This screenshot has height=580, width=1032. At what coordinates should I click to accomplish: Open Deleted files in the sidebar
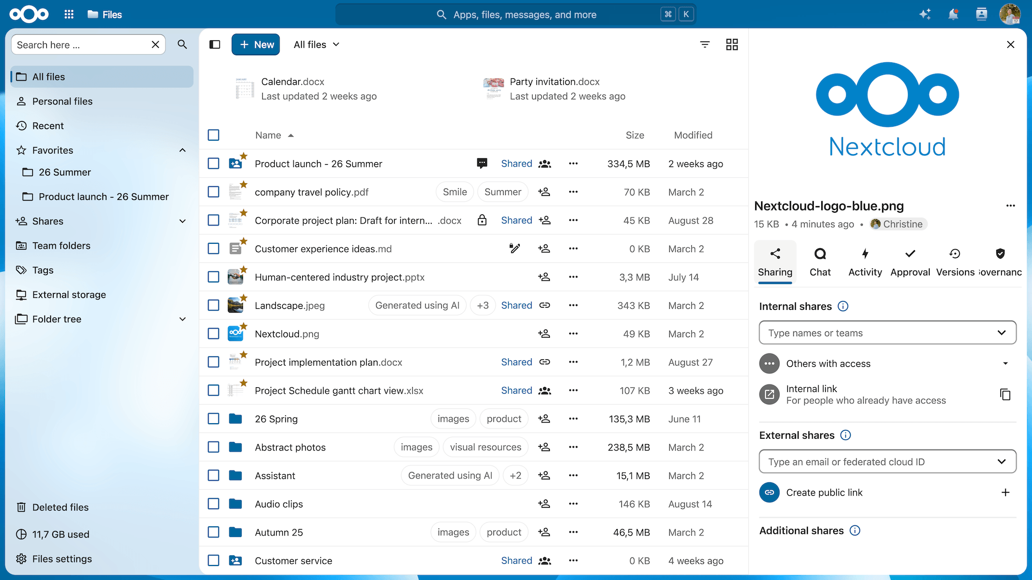pyautogui.click(x=102, y=507)
